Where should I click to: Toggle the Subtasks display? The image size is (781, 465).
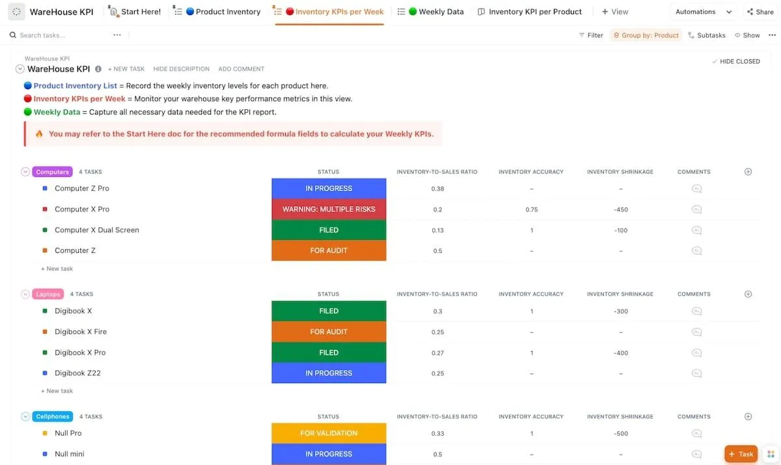point(707,35)
